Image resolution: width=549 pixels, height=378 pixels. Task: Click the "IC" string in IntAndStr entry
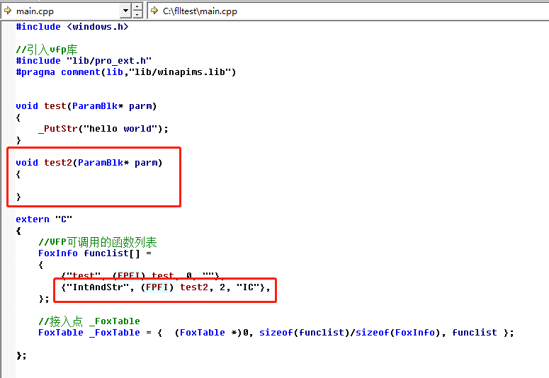pos(248,287)
